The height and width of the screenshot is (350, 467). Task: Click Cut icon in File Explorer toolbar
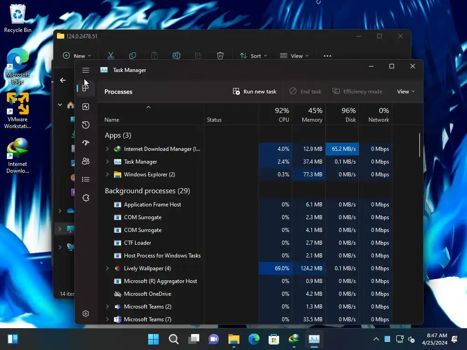pos(110,56)
